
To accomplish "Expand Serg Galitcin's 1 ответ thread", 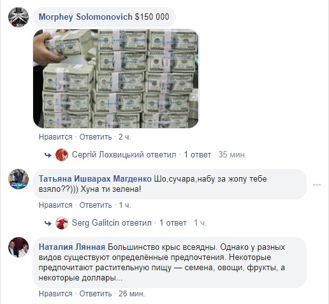I will point(173,223).
